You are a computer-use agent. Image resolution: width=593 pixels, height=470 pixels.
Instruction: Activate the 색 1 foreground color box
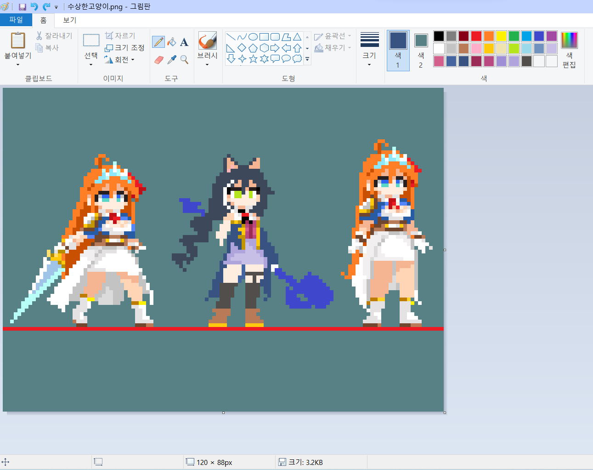point(398,50)
